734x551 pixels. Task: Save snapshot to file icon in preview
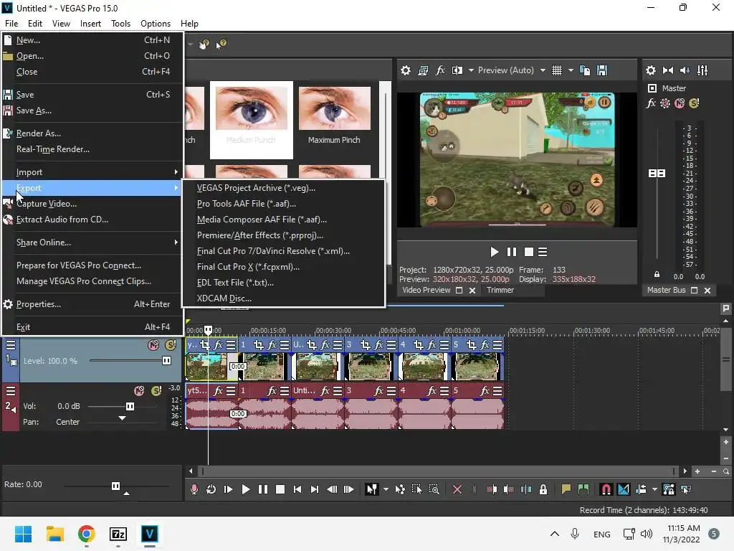pos(602,70)
